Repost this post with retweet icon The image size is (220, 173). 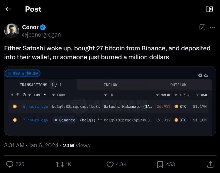(60, 164)
